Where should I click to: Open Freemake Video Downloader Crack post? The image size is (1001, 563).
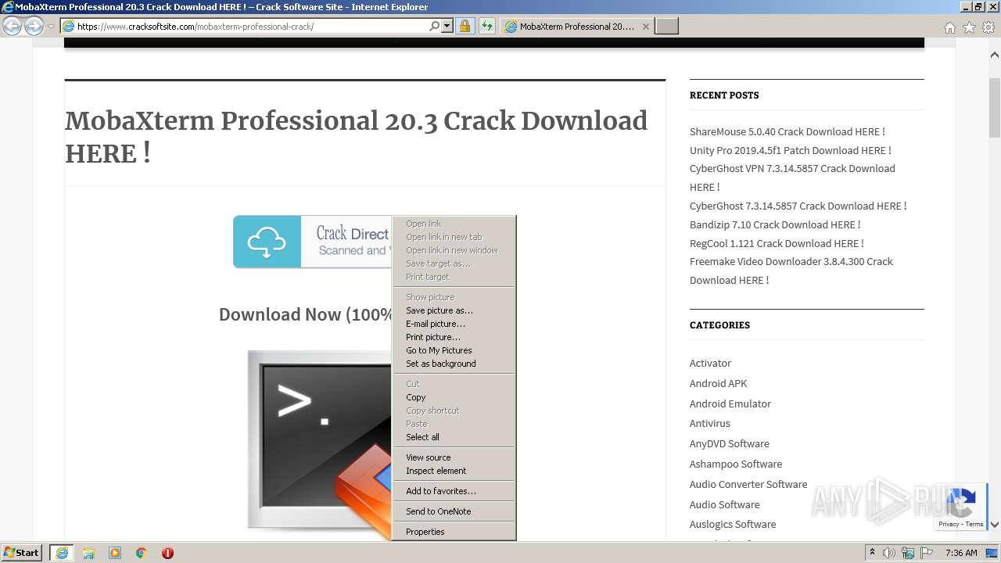point(791,271)
